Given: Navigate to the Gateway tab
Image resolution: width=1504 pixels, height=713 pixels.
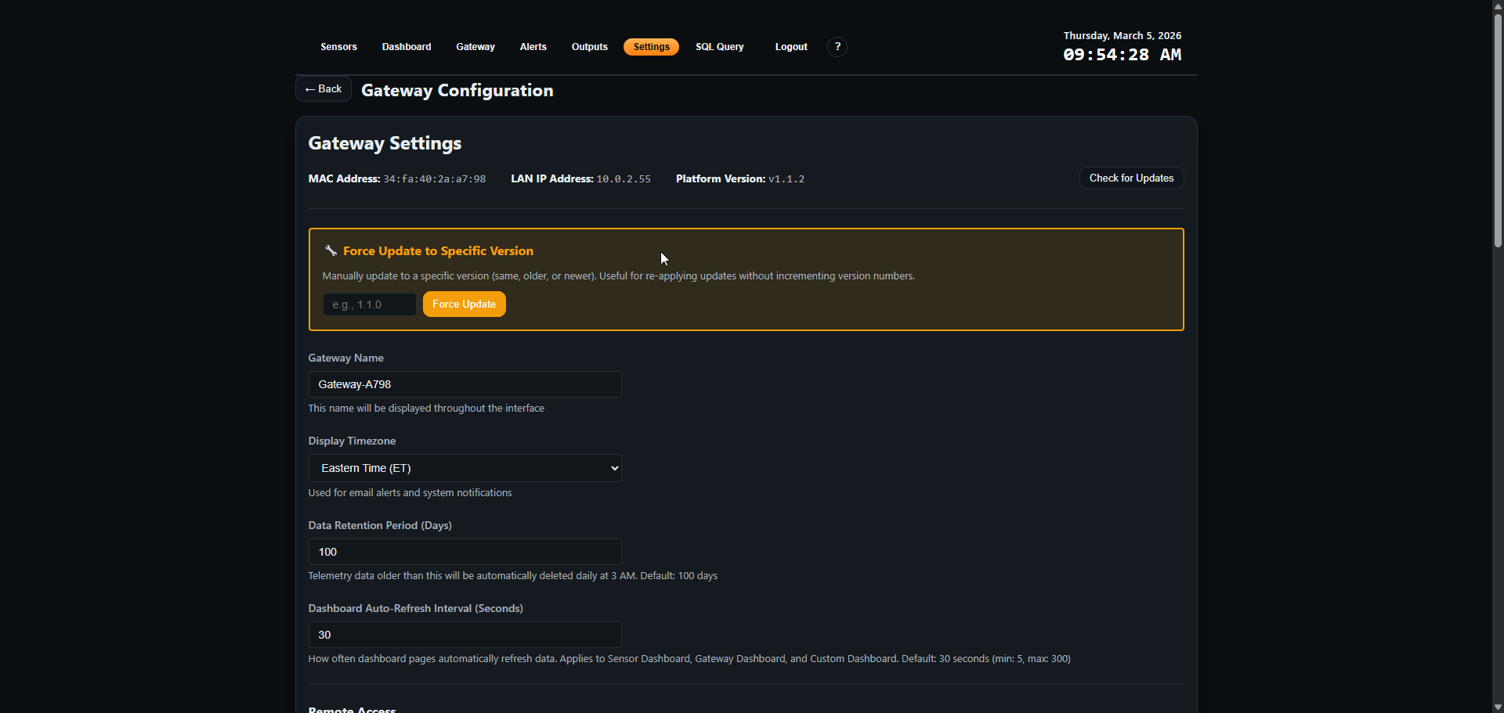Looking at the screenshot, I should click(475, 47).
